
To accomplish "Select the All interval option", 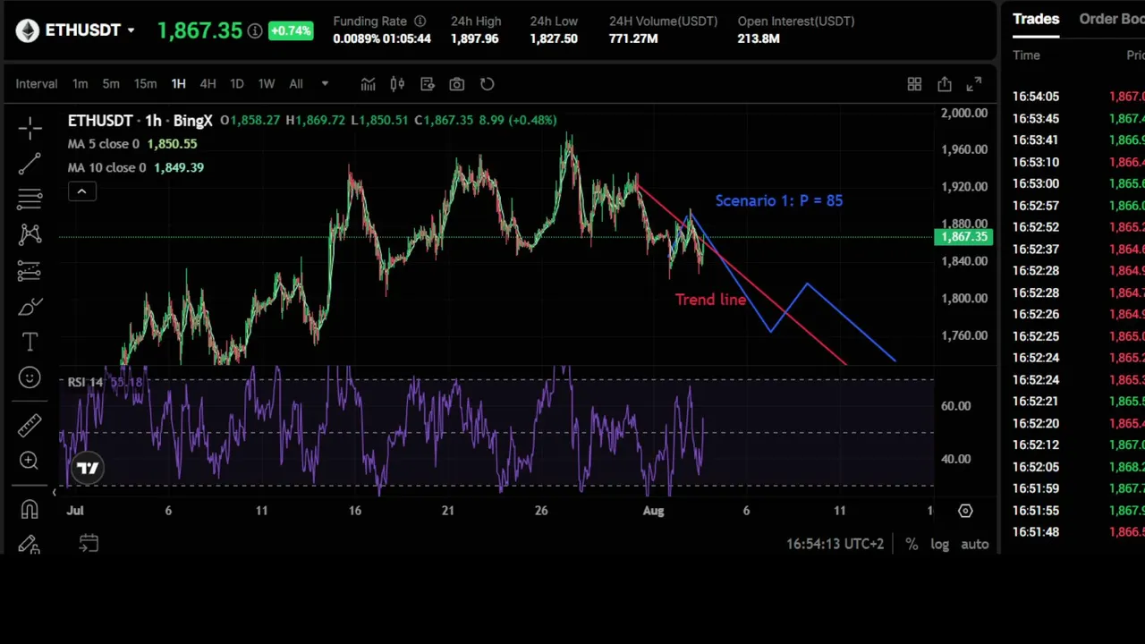I will (296, 84).
